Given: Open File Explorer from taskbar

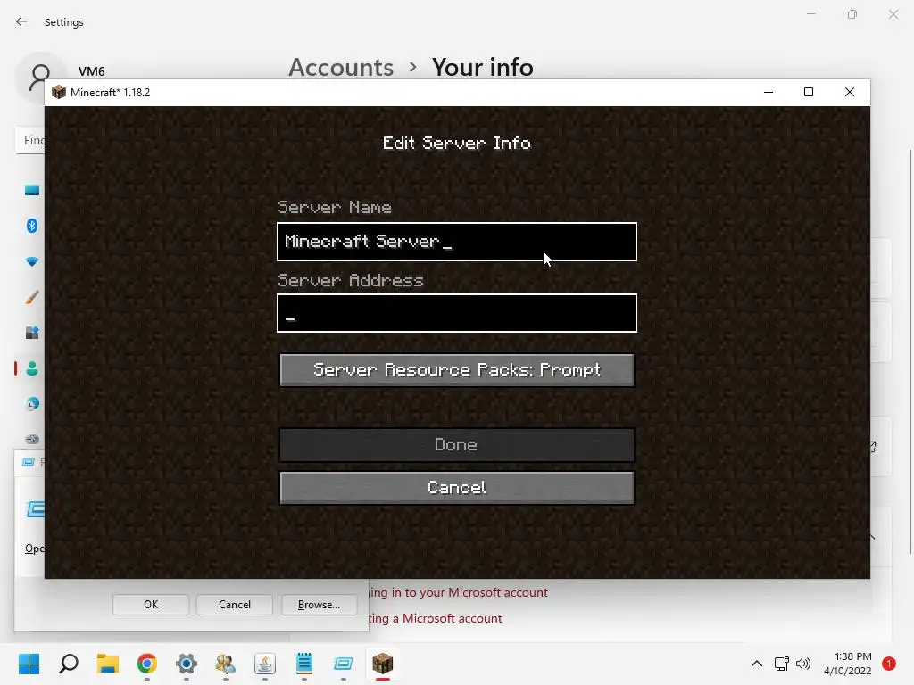Looking at the screenshot, I should point(108,664).
